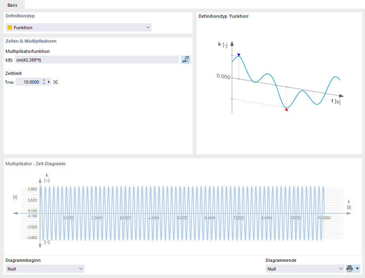Open the Definitionstyp dropdown
Viewport: 365px width, 278px height.
[148, 27]
